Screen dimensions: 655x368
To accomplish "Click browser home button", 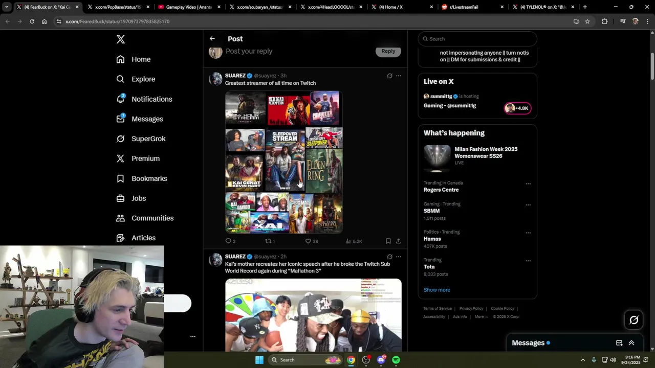I will (44, 21).
